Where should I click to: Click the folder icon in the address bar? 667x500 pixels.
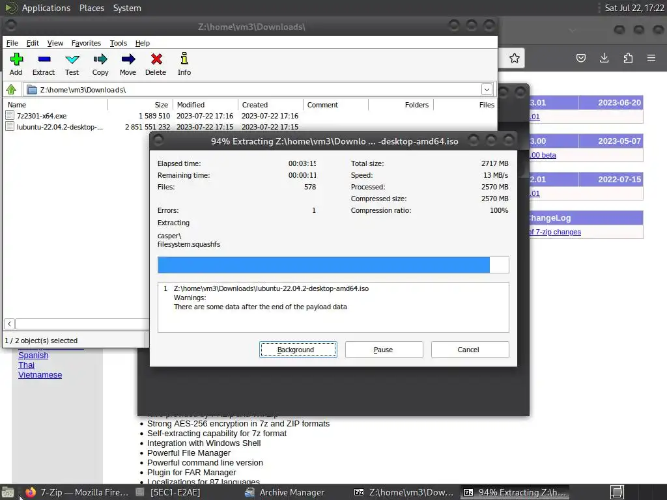click(31, 90)
